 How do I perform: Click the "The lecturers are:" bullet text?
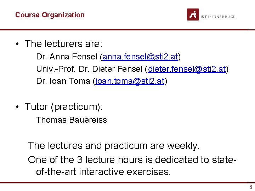click(63, 44)
